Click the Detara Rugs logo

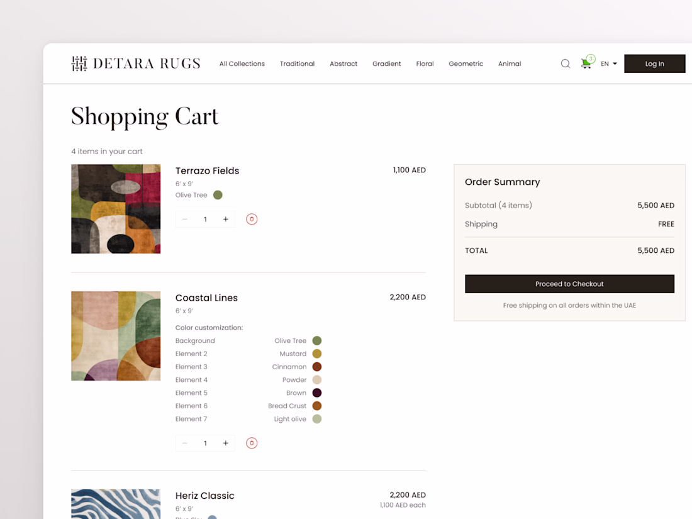135,64
